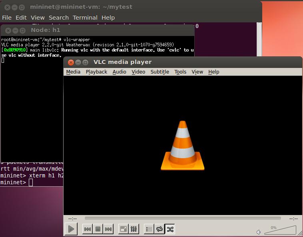Open the VLC Audio menu
The height and width of the screenshot is (237, 303).
pos(120,72)
